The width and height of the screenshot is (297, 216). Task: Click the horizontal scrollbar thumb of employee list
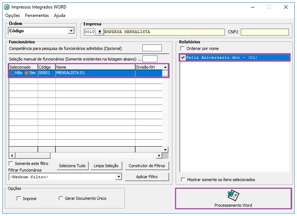(33, 155)
